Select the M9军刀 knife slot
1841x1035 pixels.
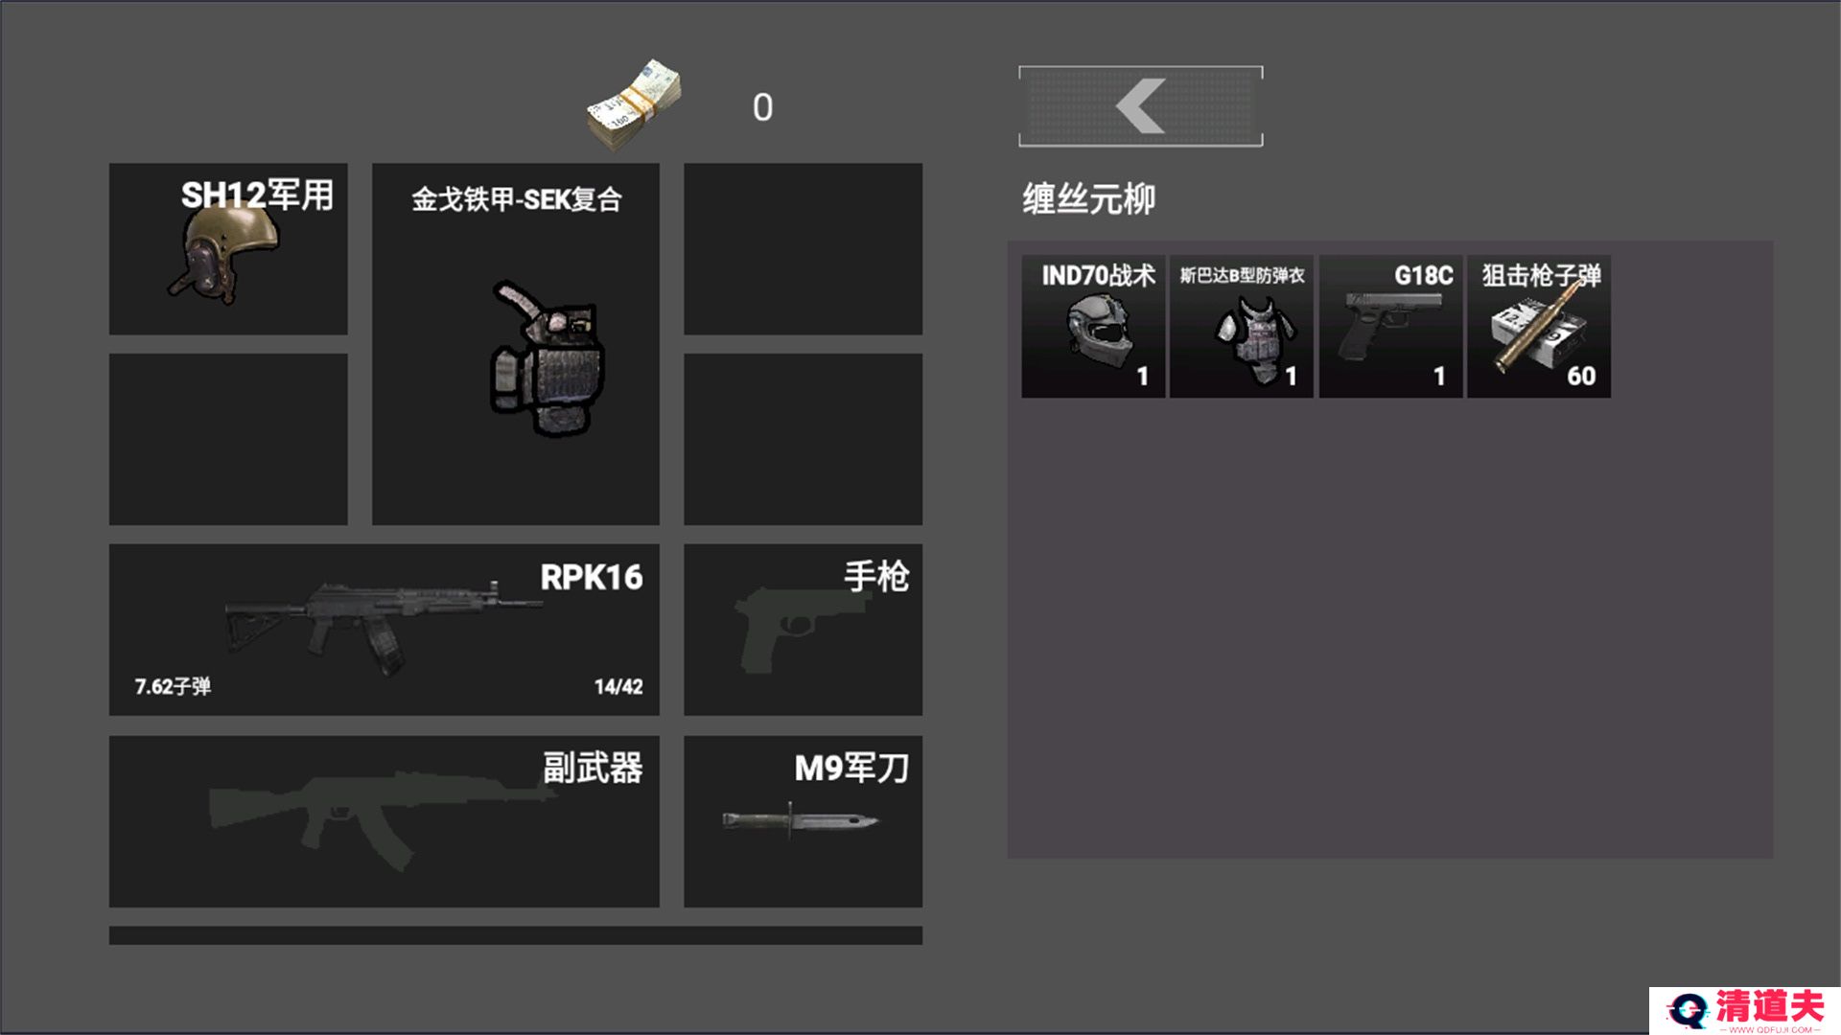click(x=804, y=821)
